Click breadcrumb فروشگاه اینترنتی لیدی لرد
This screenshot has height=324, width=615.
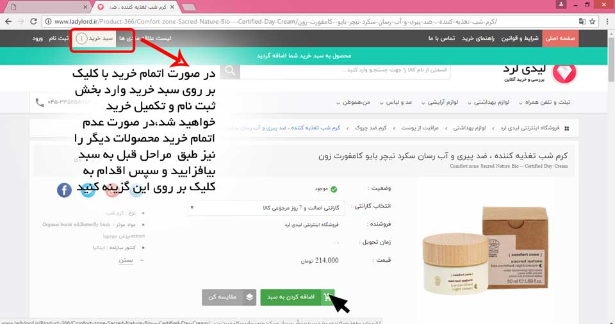(x=530, y=128)
